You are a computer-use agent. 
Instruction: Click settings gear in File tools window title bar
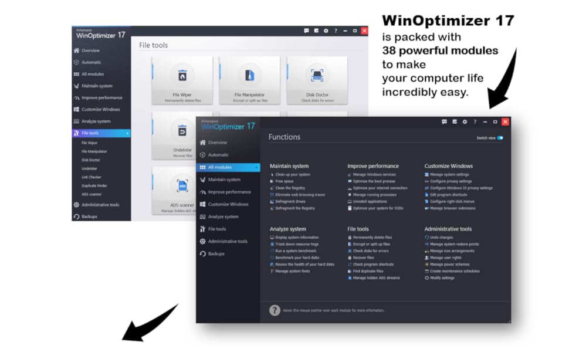pyautogui.click(x=326, y=31)
